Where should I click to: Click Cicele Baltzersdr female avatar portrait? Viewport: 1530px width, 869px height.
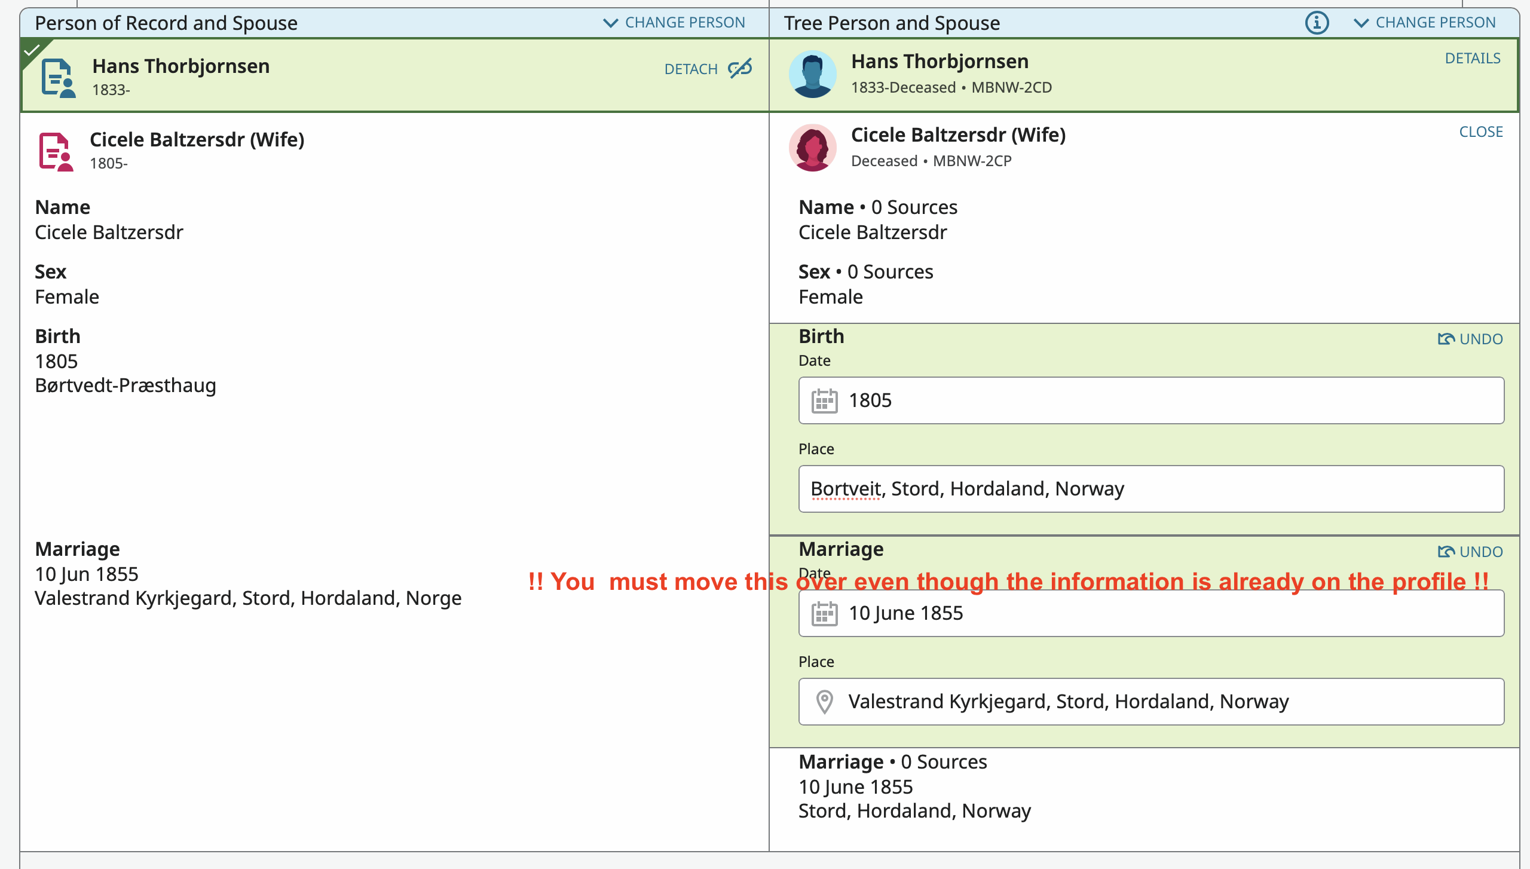(x=812, y=148)
